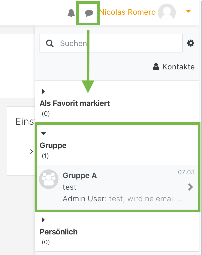Click the search magnifier icon
Viewport: 202px width, 255px height.
pos(49,43)
